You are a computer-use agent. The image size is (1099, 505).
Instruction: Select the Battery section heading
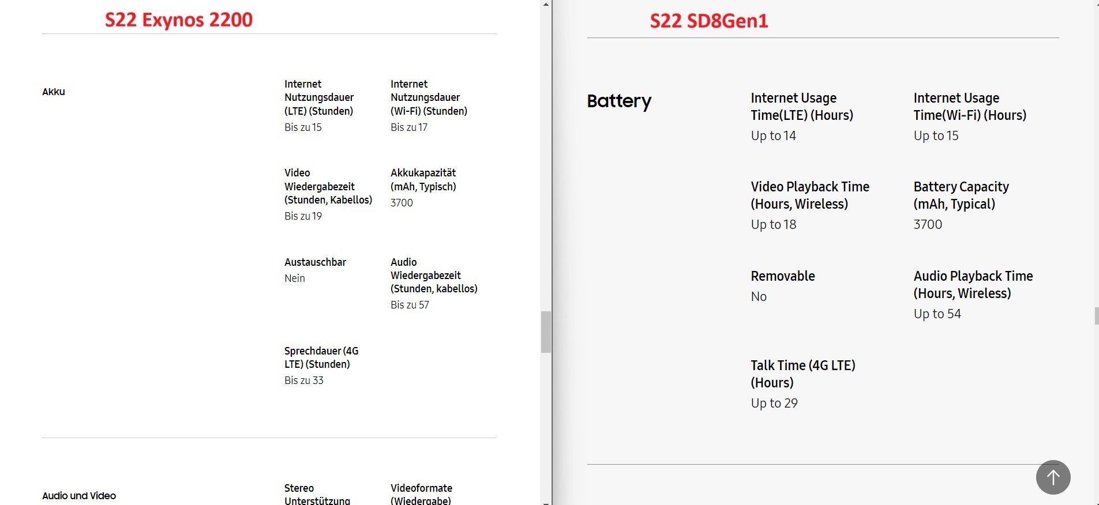click(618, 101)
